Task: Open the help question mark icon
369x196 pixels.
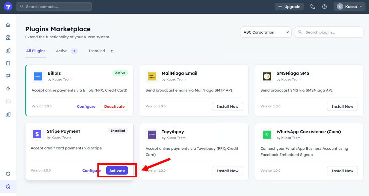Action: [325, 6]
